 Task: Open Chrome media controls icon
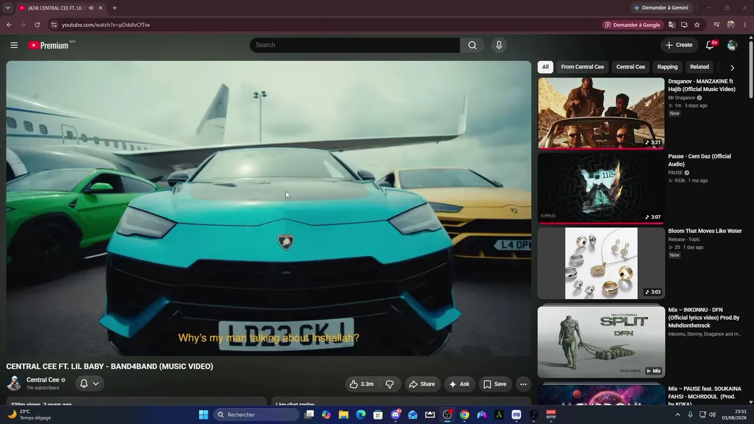pyautogui.click(x=717, y=25)
